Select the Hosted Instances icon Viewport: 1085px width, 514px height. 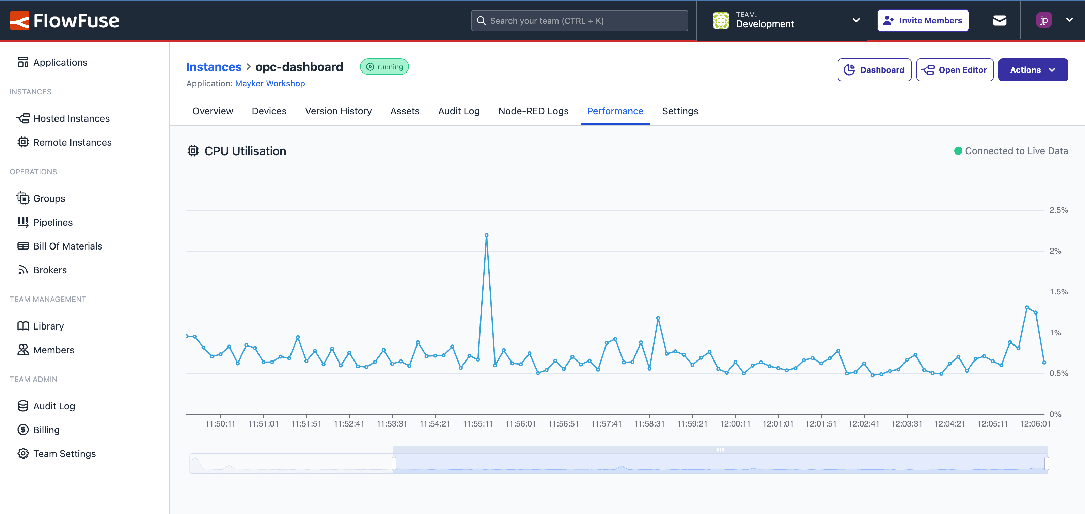23,118
